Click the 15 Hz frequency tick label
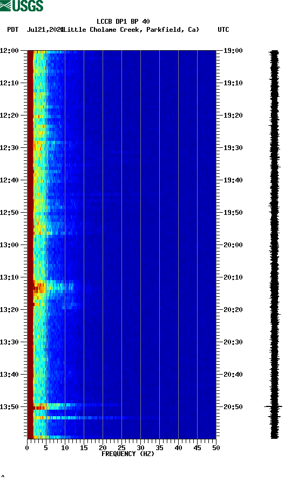298x482 pixels. (x=84, y=448)
